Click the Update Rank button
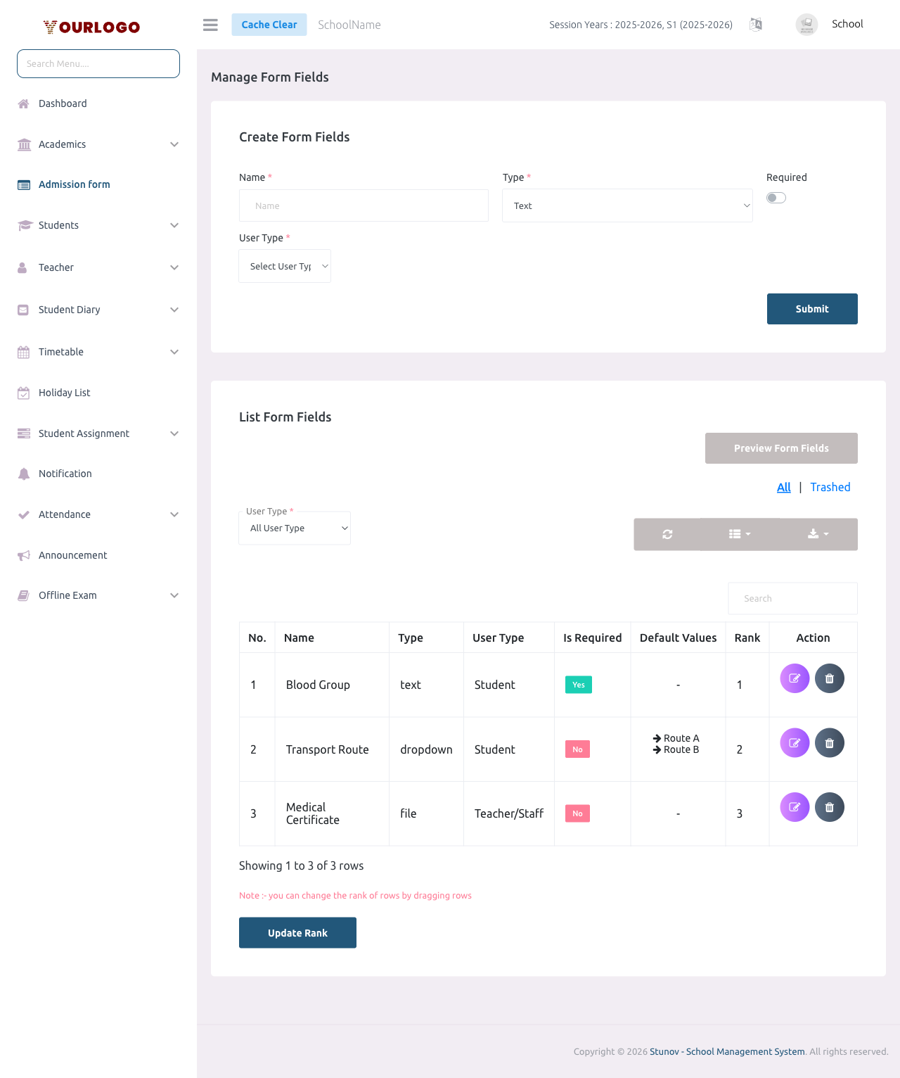900x1078 pixels. (297, 932)
